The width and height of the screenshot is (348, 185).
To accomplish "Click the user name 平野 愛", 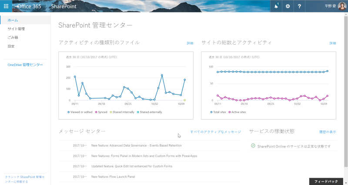I will [330, 6].
